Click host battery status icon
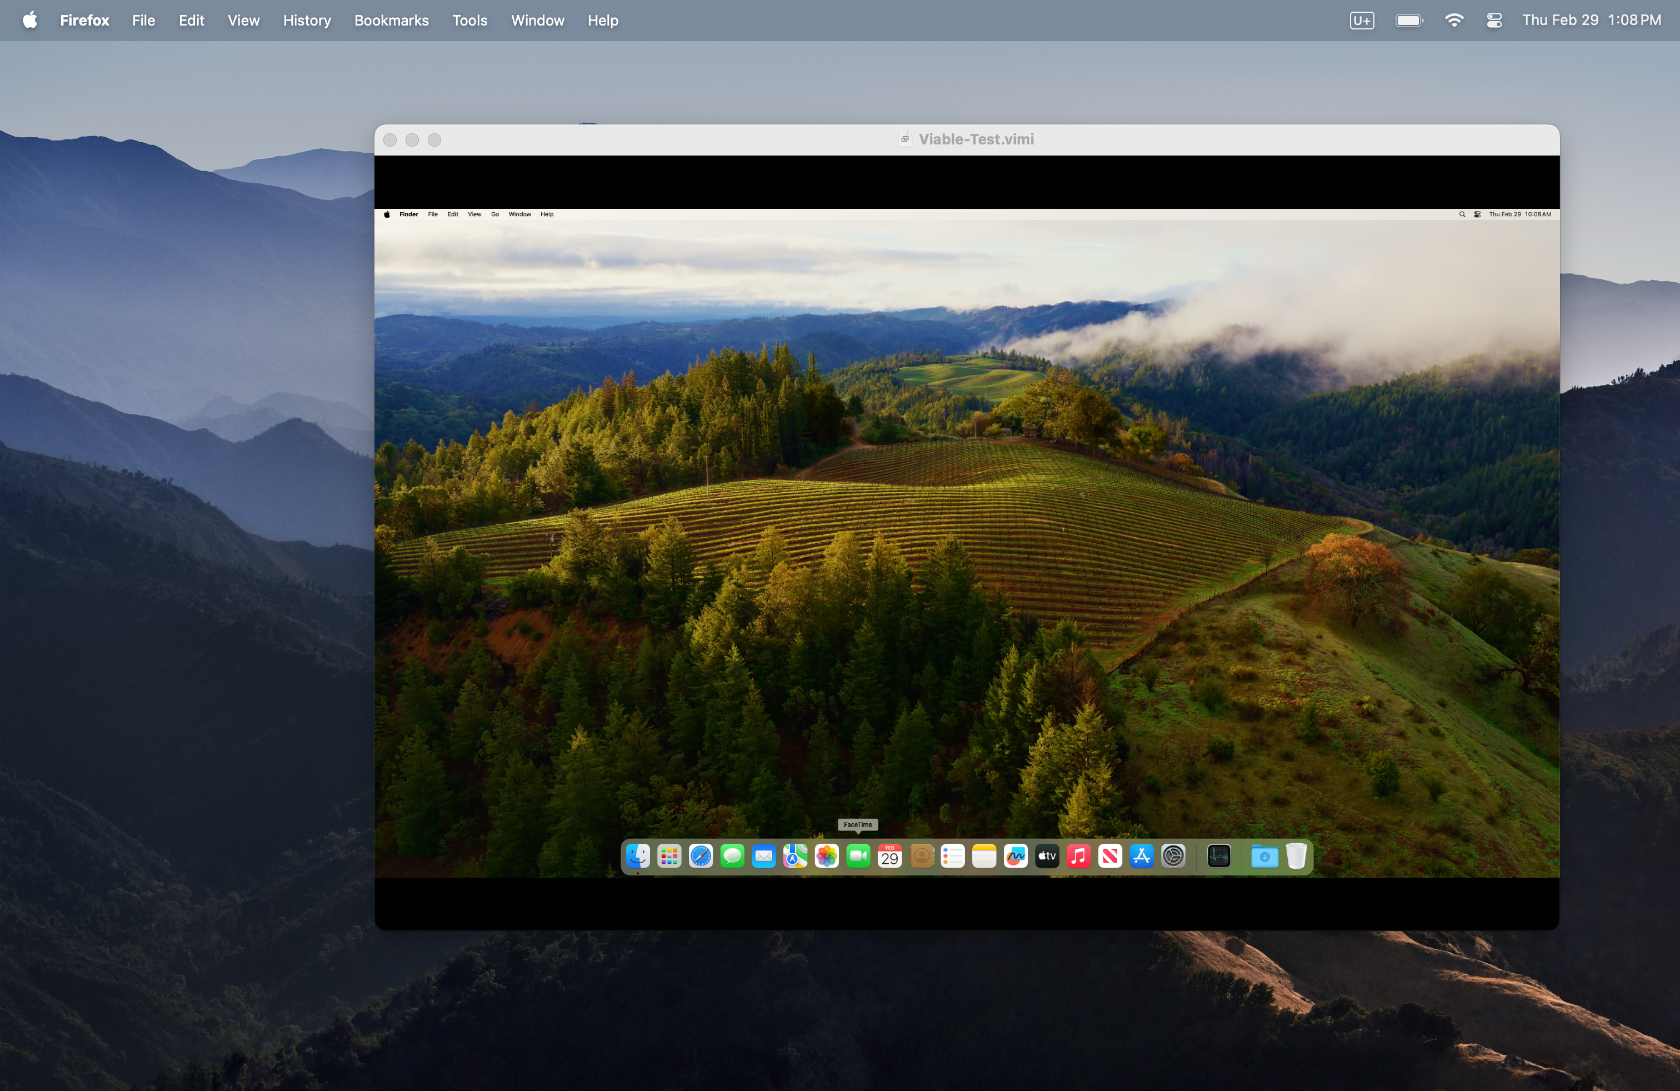This screenshot has height=1091, width=1680. click(x=1409, y=21)
